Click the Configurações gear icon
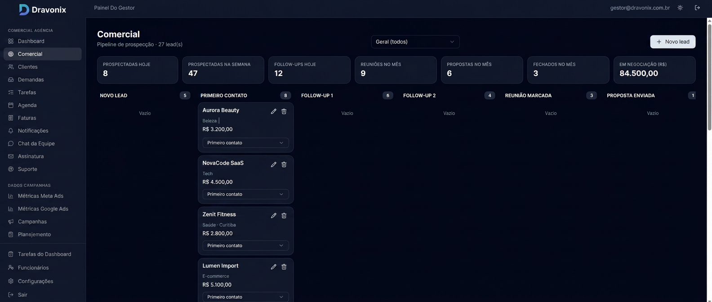The width and height of the screenshot is (712, 302). (11, 281)
